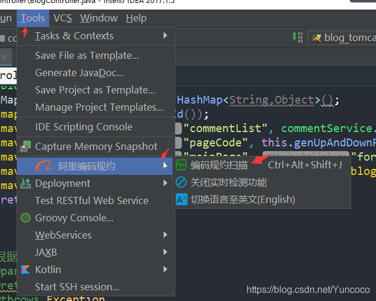This screenshot has width=376, height=301.
Task: Expand Deployment submenu arrow
Action: pyautogui.click(x=165, y=183)
